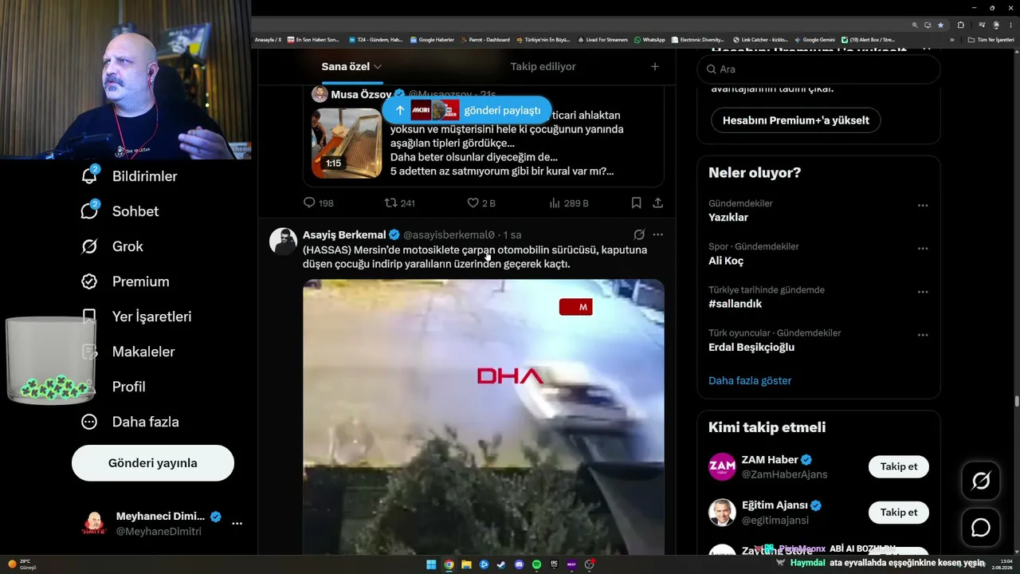Viewport: 1020px width, 574px height.
Task: Open the Premium badge icon
Action: coord(89,281)
